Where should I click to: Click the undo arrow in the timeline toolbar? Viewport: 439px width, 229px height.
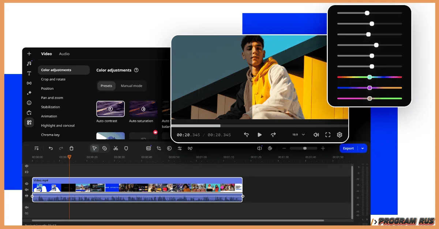point(51,148)
